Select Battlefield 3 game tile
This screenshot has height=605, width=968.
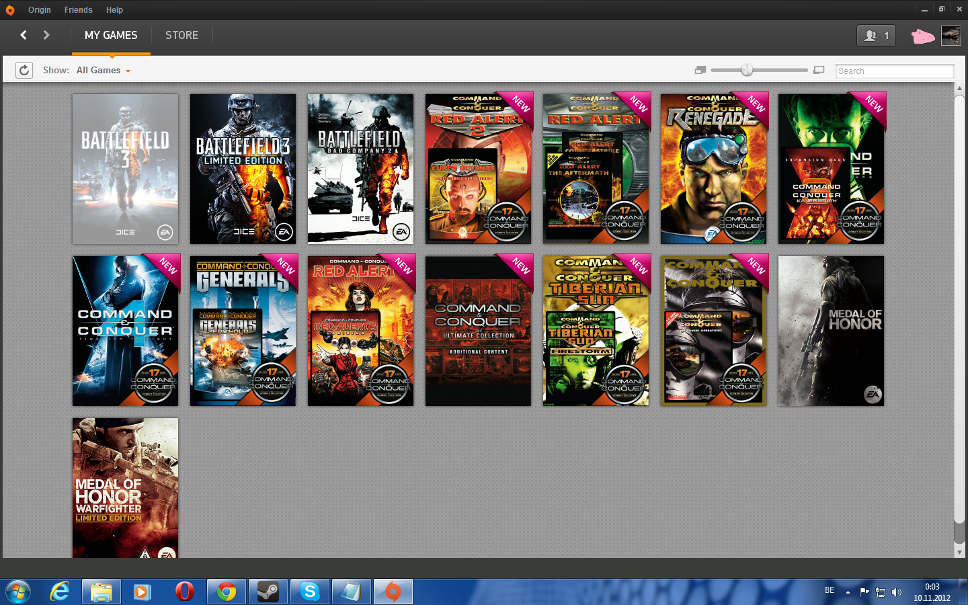125,169
